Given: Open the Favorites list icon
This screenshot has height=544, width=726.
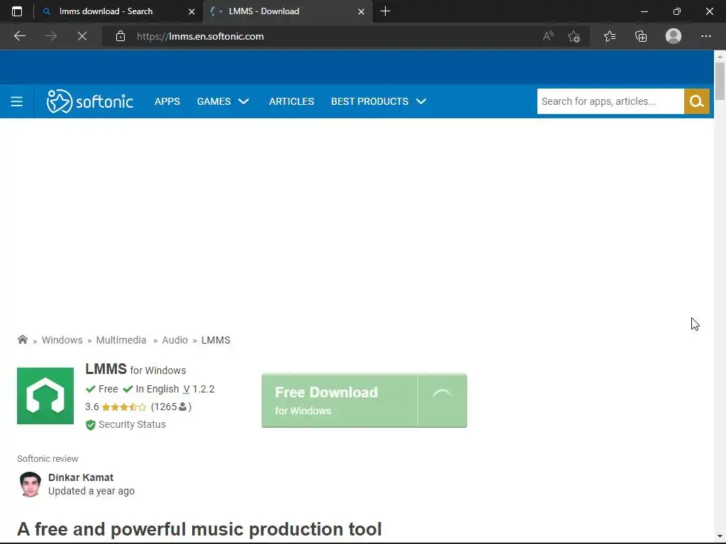Looking at the screenshot, I should click(x=610, y=36).
